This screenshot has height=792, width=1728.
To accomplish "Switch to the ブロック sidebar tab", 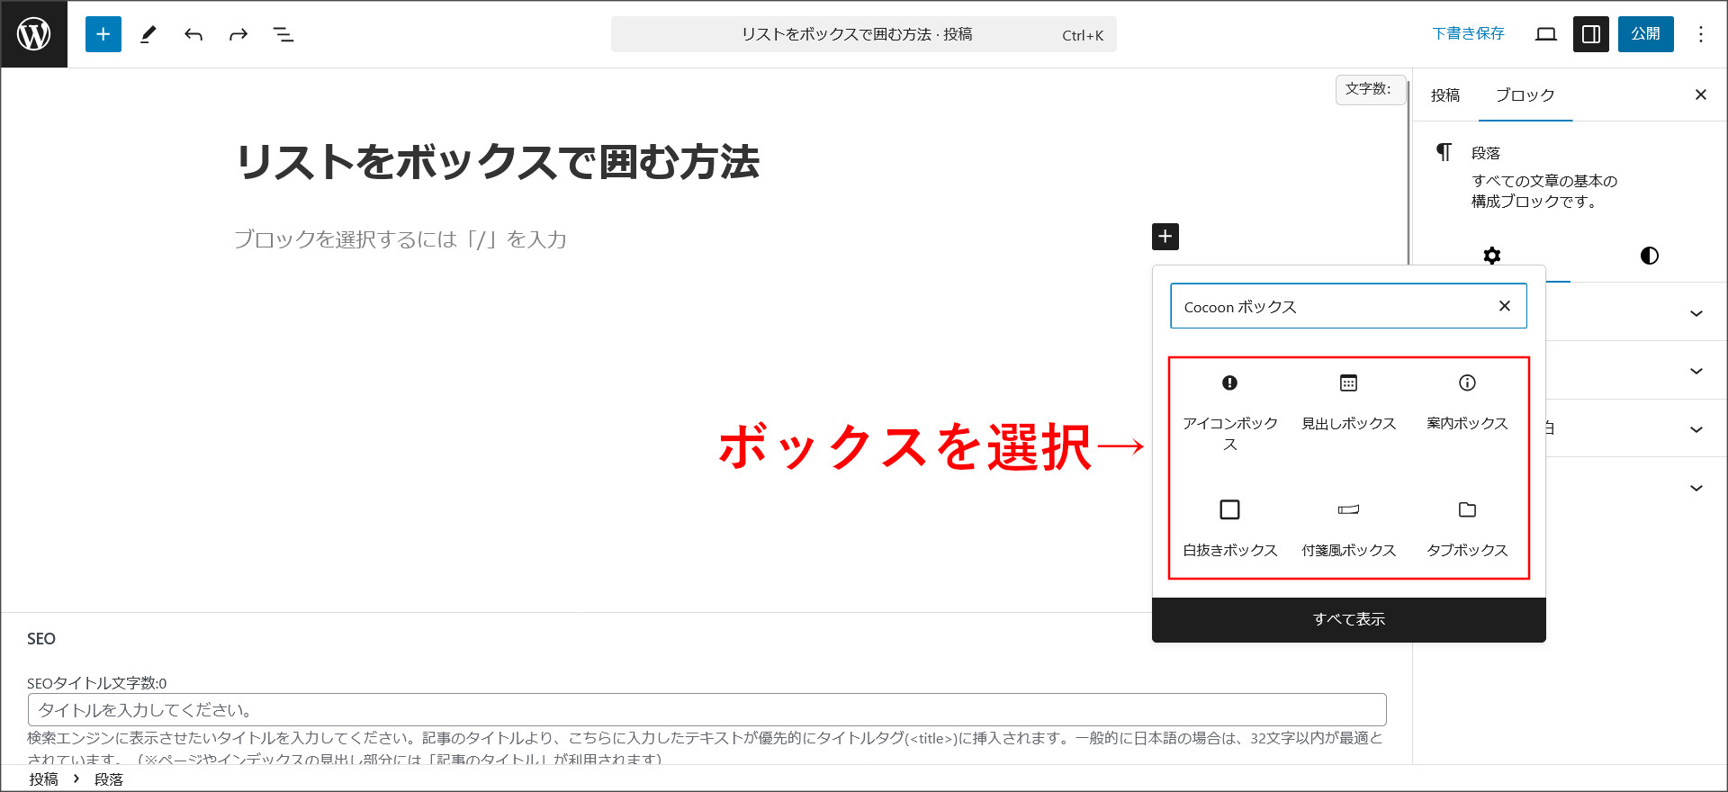I will point(1525,94).
